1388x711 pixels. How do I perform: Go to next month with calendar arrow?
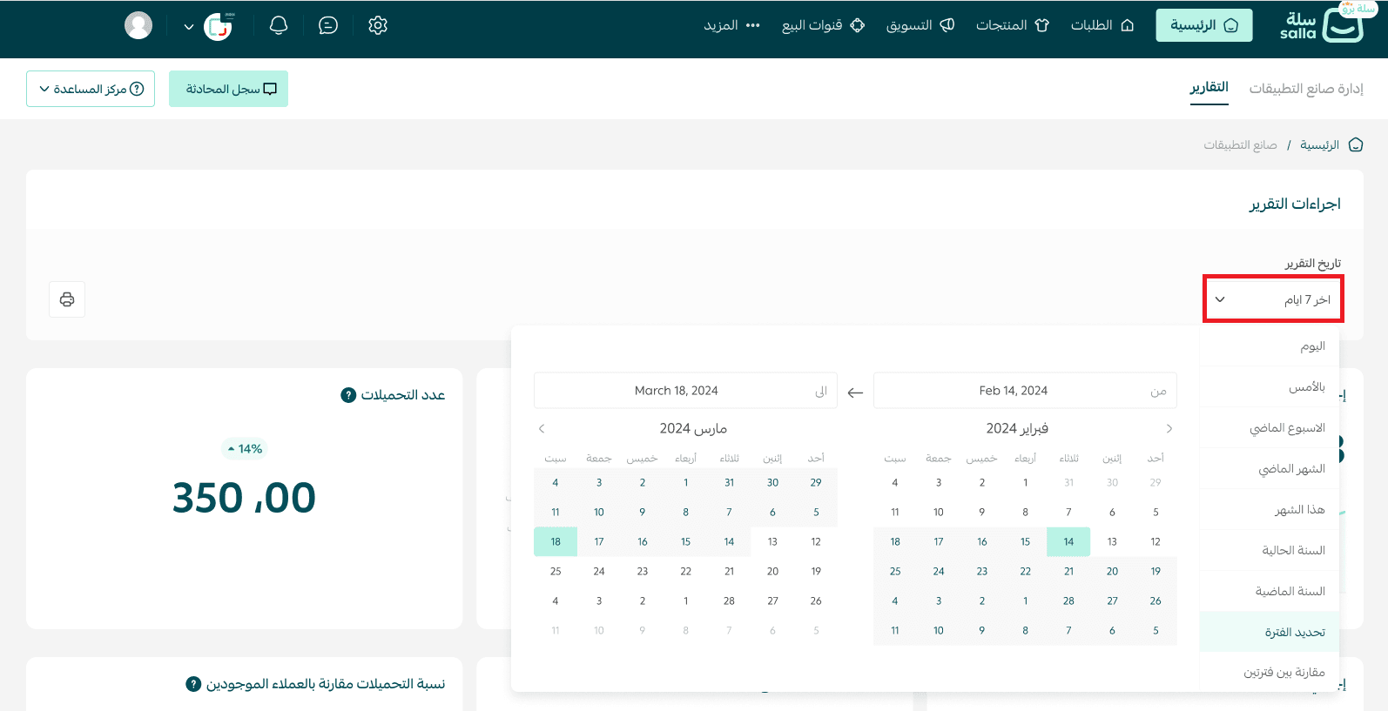pos(542,428)
